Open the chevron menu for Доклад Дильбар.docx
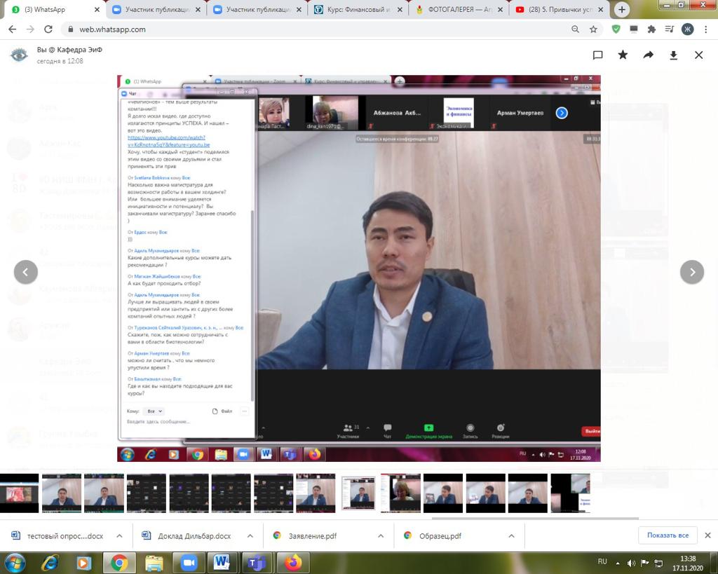Screen dimensions: 718x574 pos(250,535)
